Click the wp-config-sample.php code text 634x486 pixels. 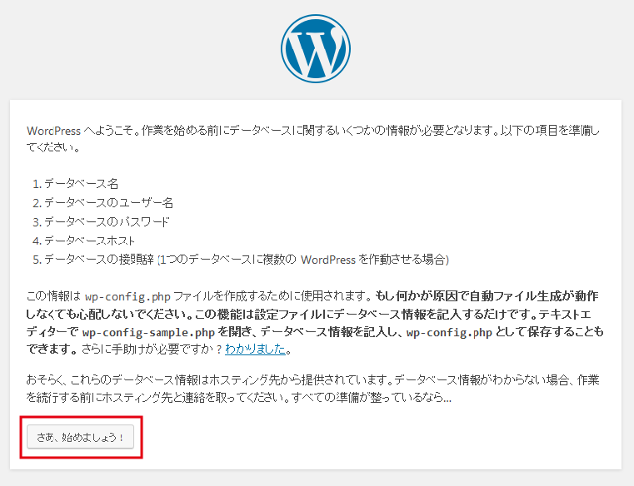149,332
